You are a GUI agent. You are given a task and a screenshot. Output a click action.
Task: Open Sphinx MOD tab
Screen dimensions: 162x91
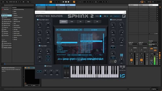point(89,22)
